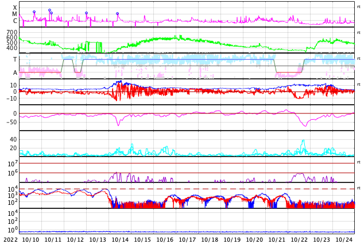Screen dimensions: 364x244
Task: Click the 10⁷ tick label on the purple panel
Action: (13, 163)
